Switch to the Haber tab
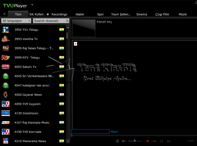 pyautogui.click(x=80, y=14)
